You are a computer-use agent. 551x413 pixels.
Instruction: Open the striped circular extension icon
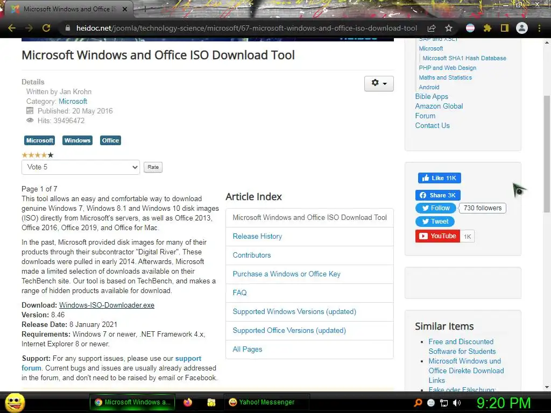click(x=470, y=28)
